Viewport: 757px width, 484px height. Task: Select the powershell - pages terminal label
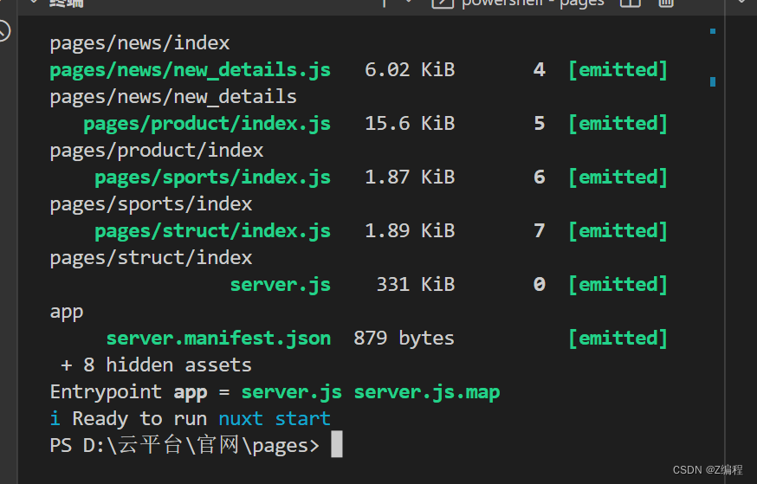(x=533, y=3)
